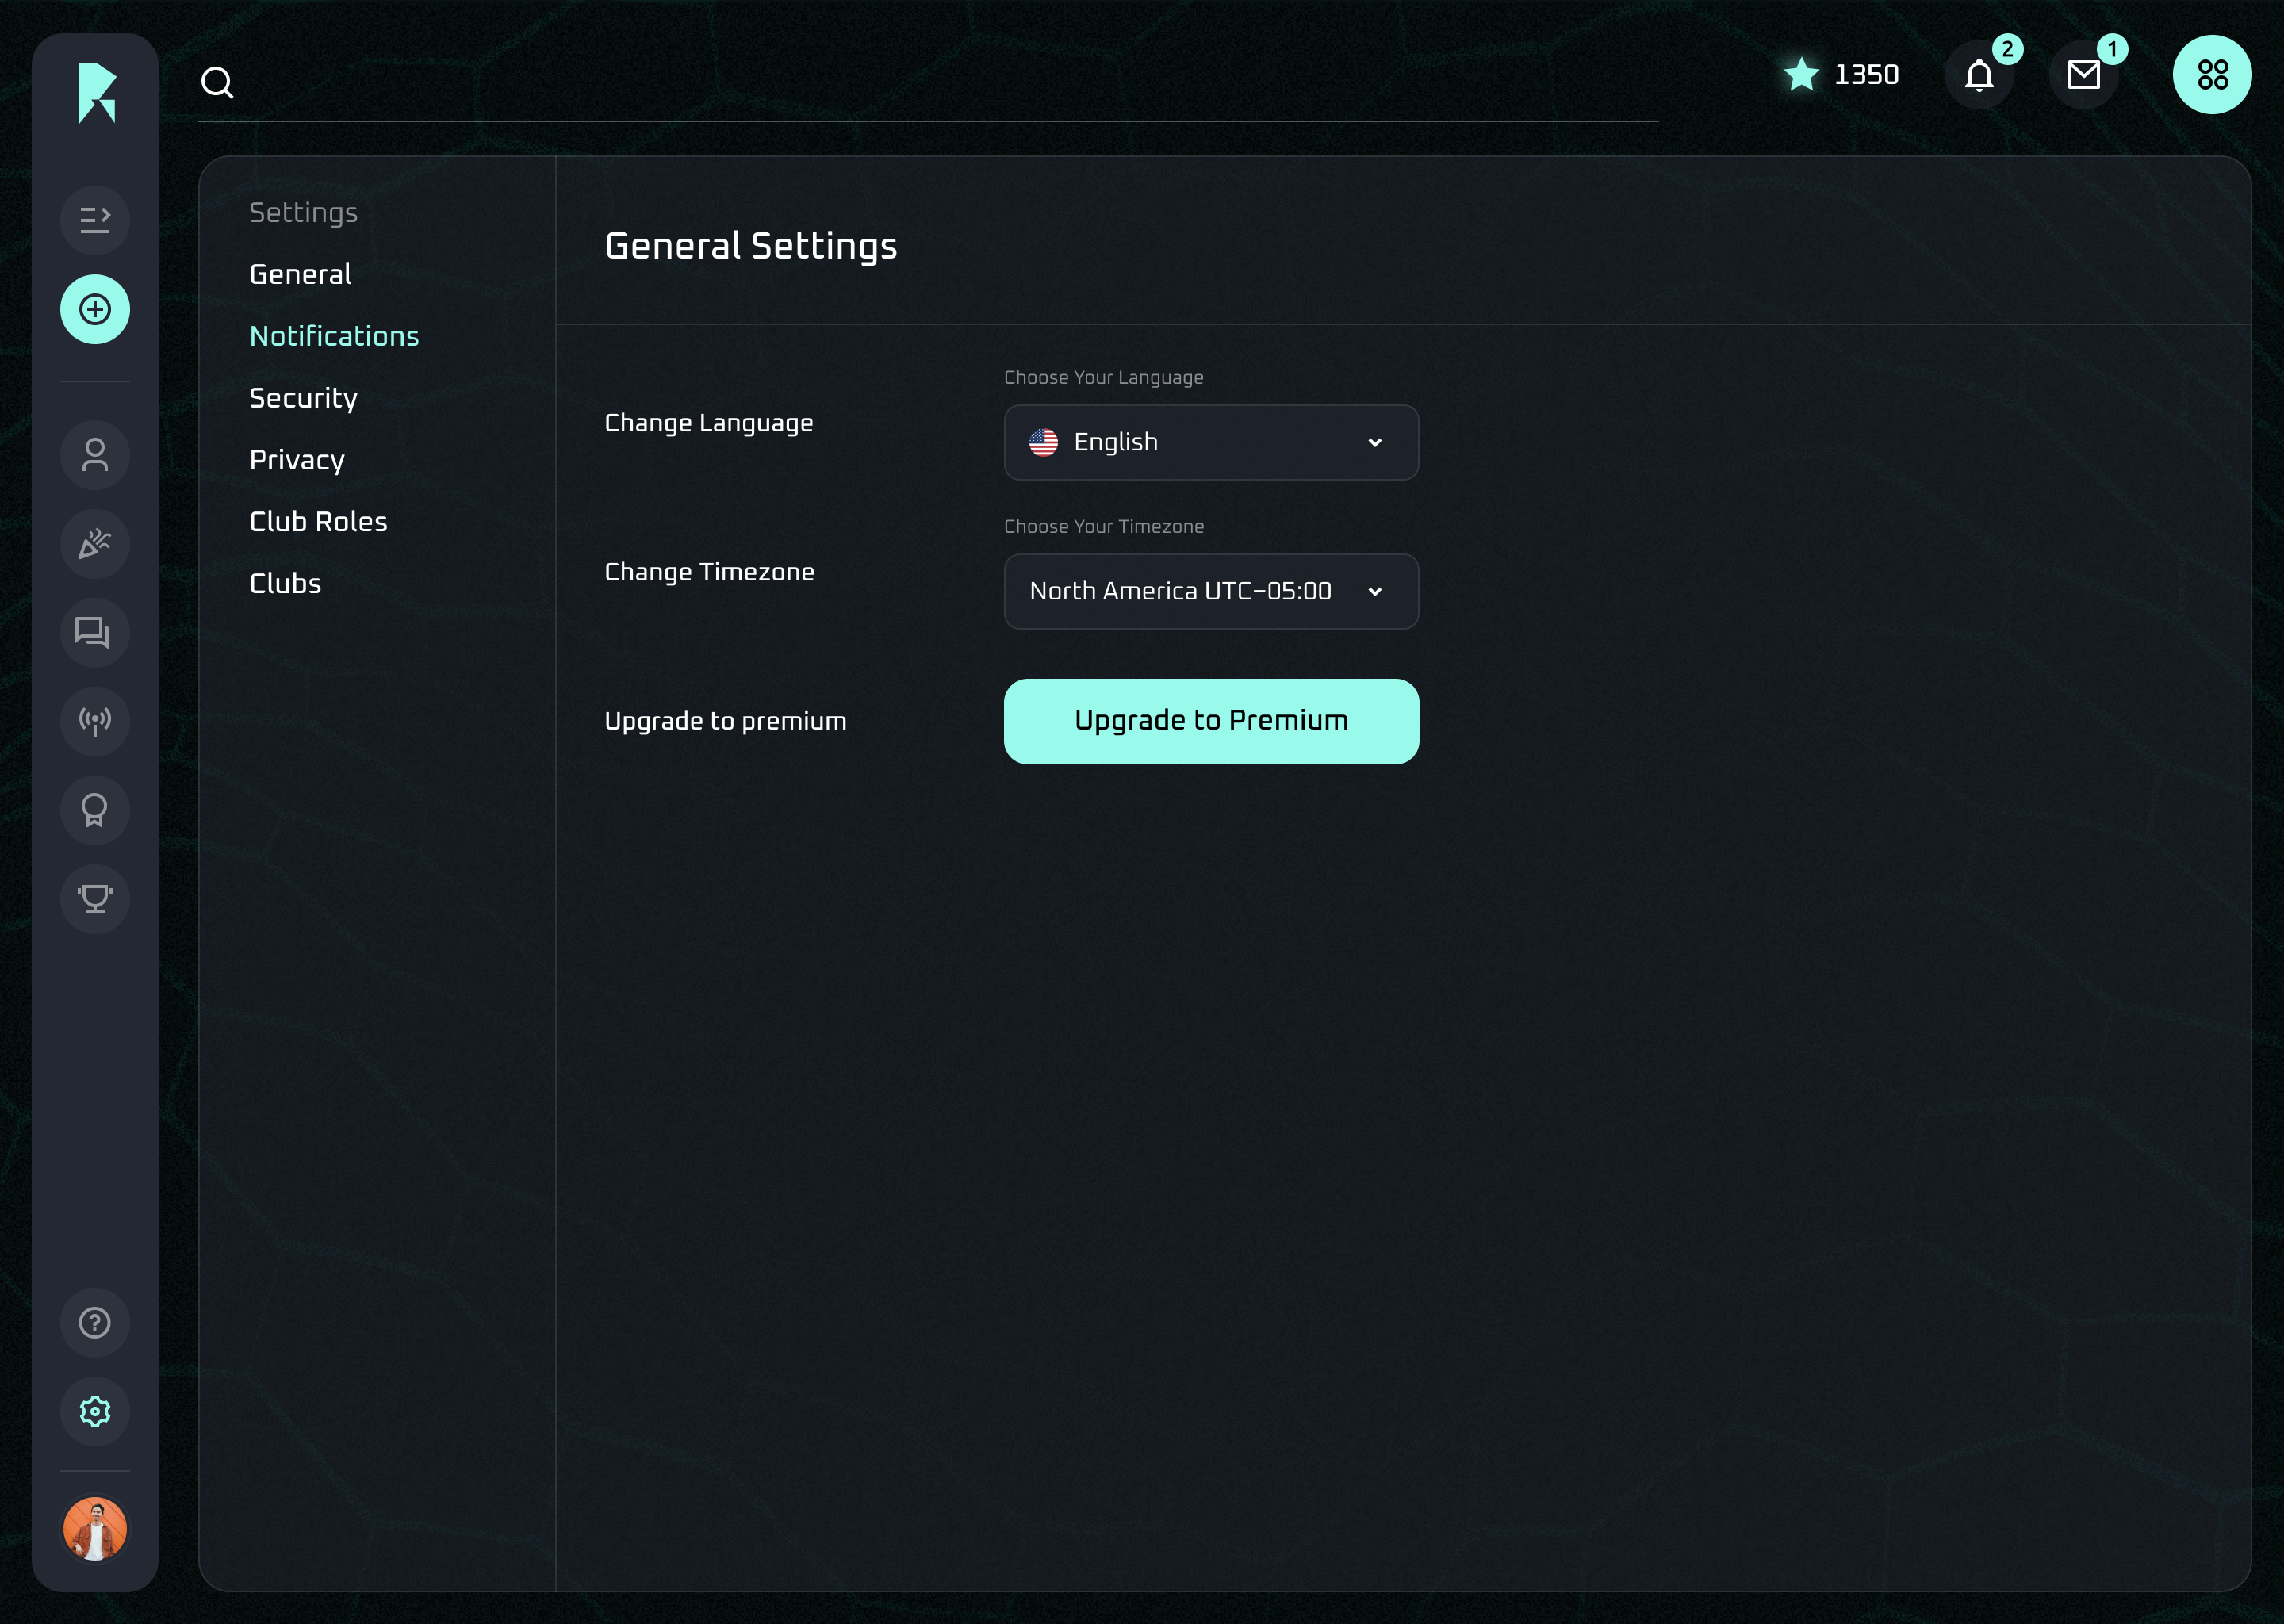The height and width of the screenshot is (1624, 2284).
Task: Click the plus create button
Action: 95,310
